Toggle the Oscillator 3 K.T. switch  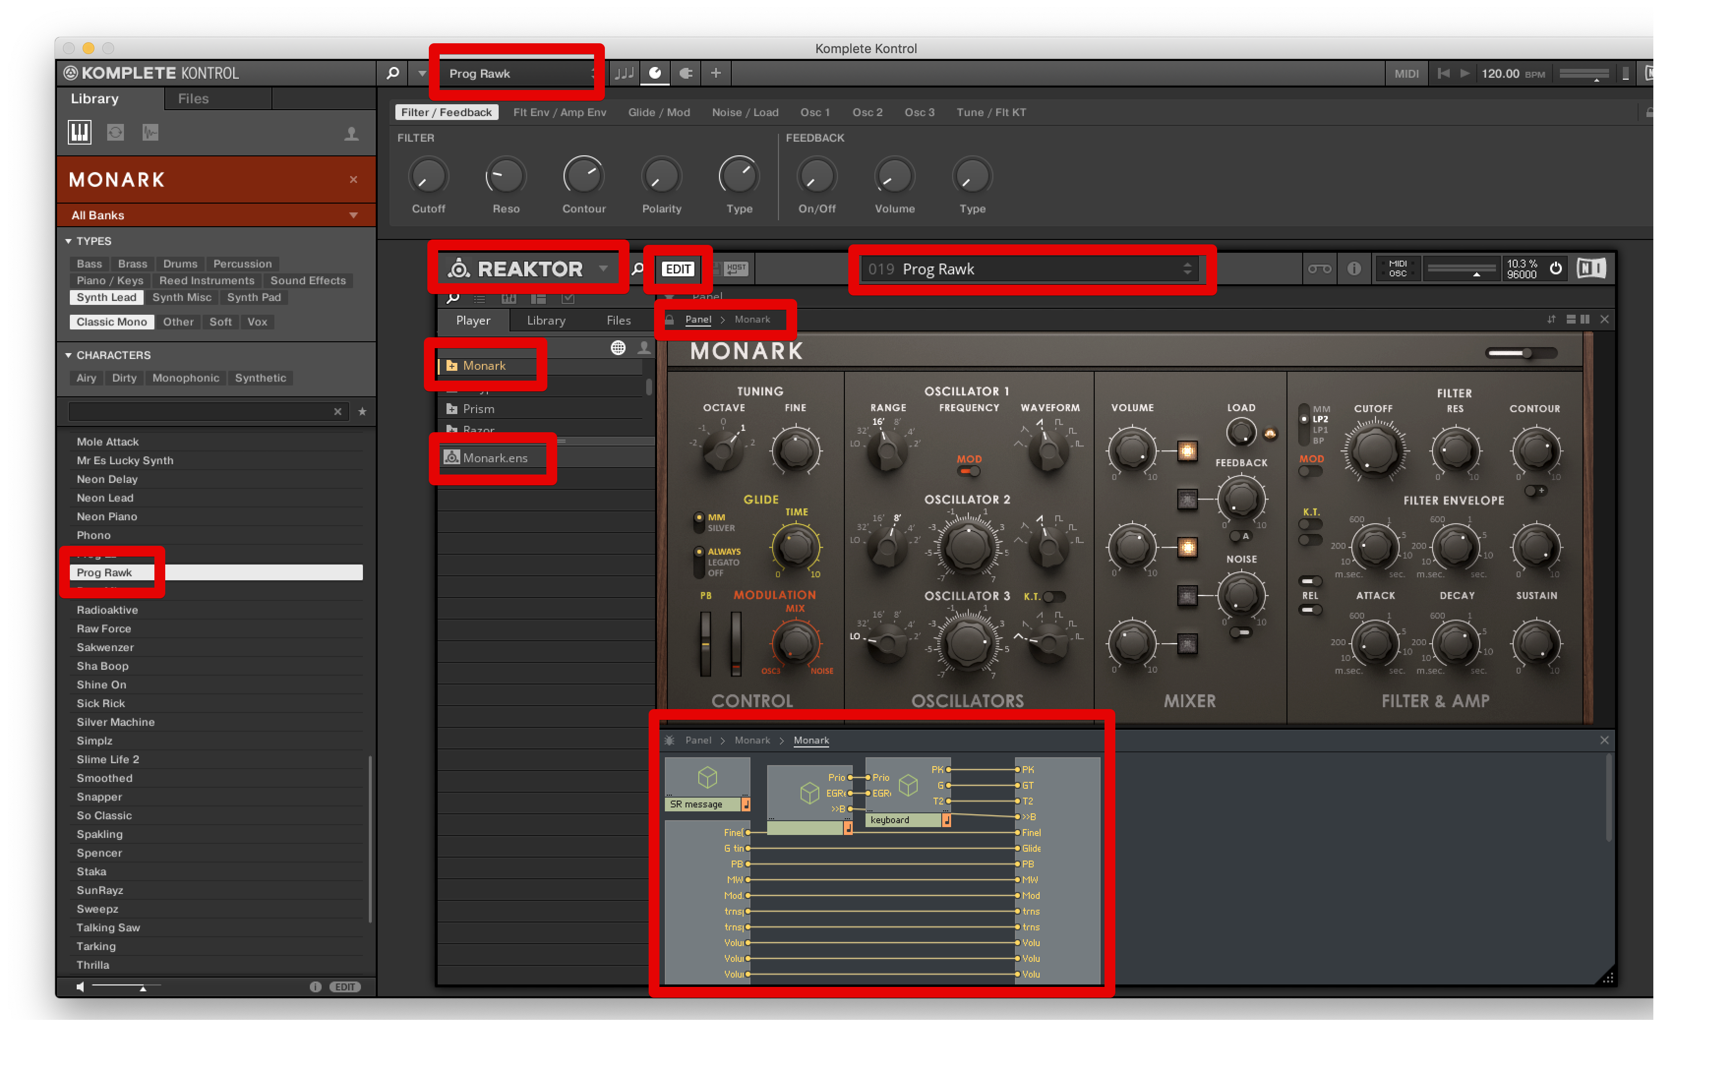[1054, 596]
